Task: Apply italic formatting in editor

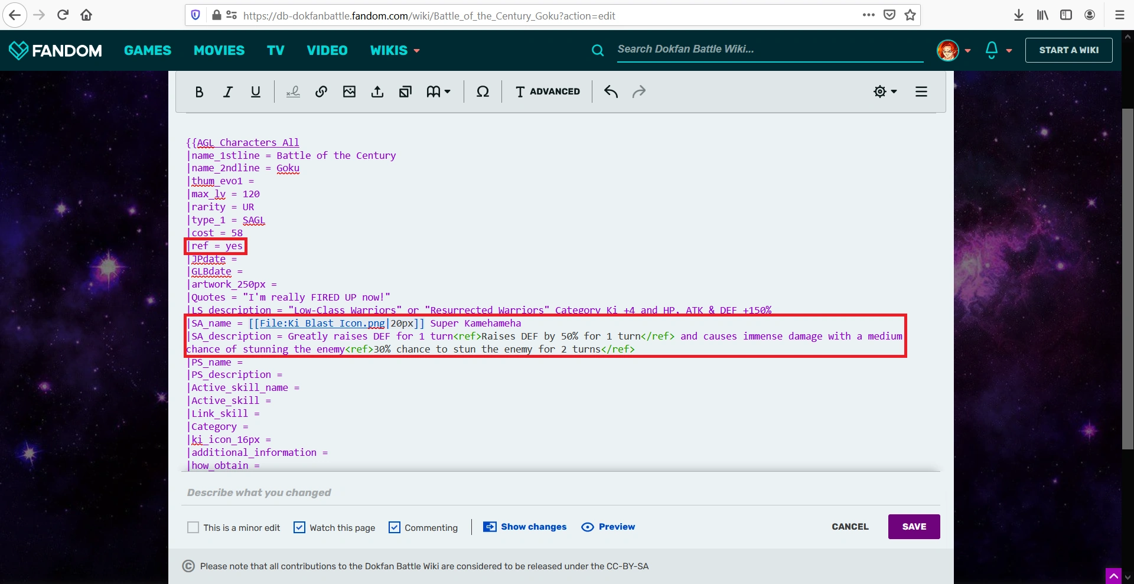Action: click(x=227, y=92)
